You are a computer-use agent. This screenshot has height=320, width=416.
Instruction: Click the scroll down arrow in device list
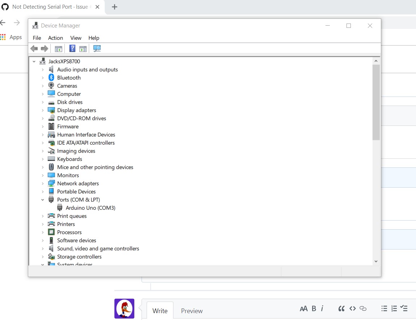pyautogui.click(x=376, y=261)
